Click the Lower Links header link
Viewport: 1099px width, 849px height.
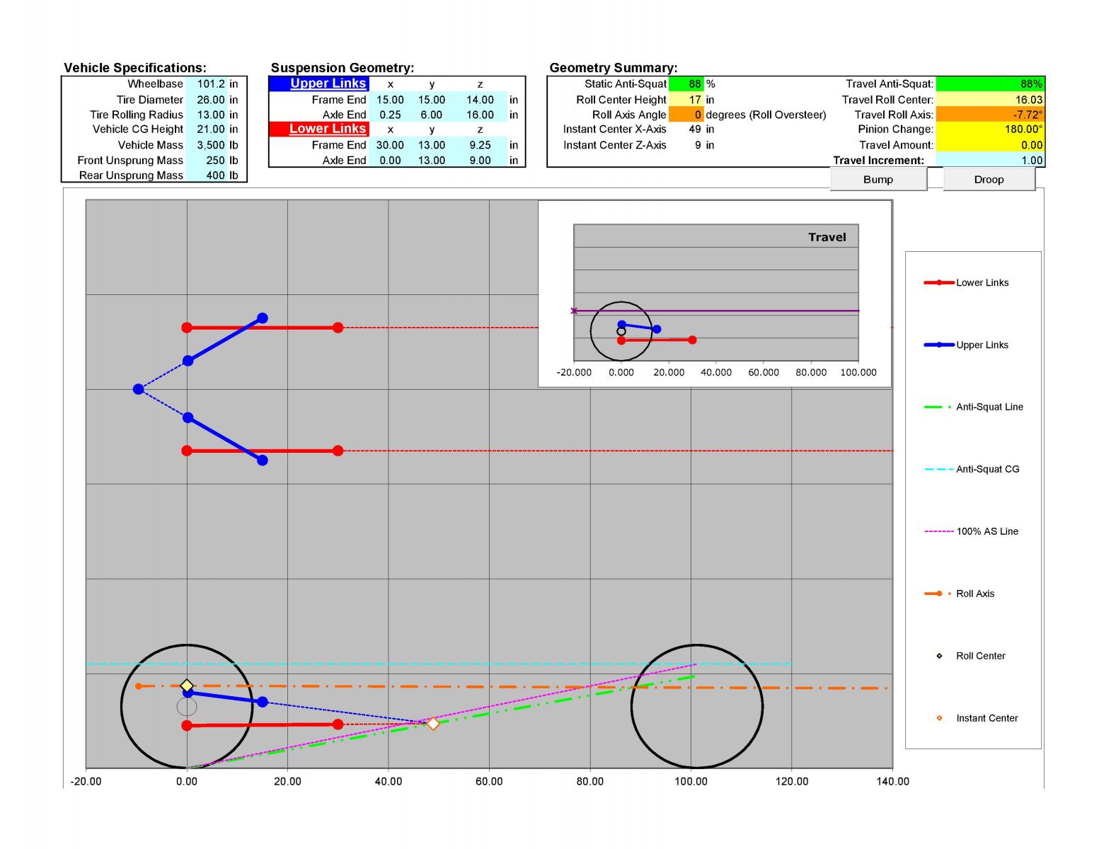(x=328, y=129)
